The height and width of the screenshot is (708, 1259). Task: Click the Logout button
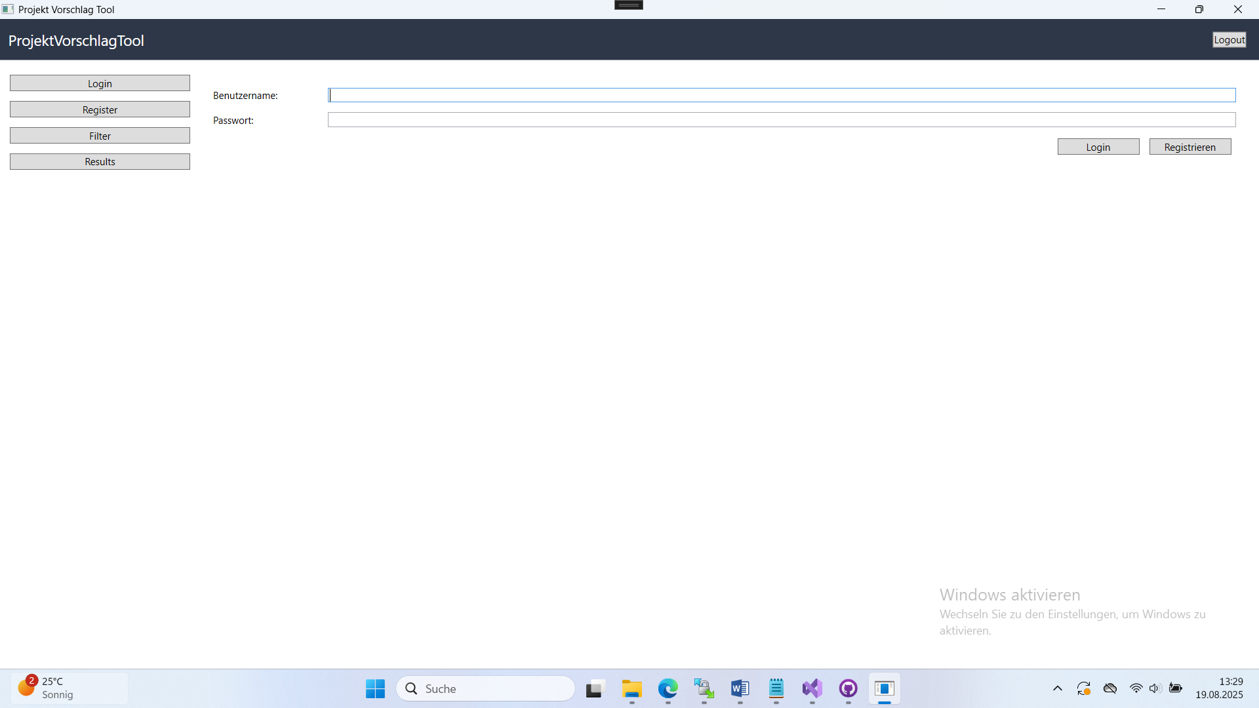coord(1229,39)
